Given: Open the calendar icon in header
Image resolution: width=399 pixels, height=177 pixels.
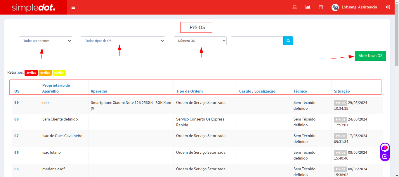Looking at the screenshot, I should [x=321, y=7].
